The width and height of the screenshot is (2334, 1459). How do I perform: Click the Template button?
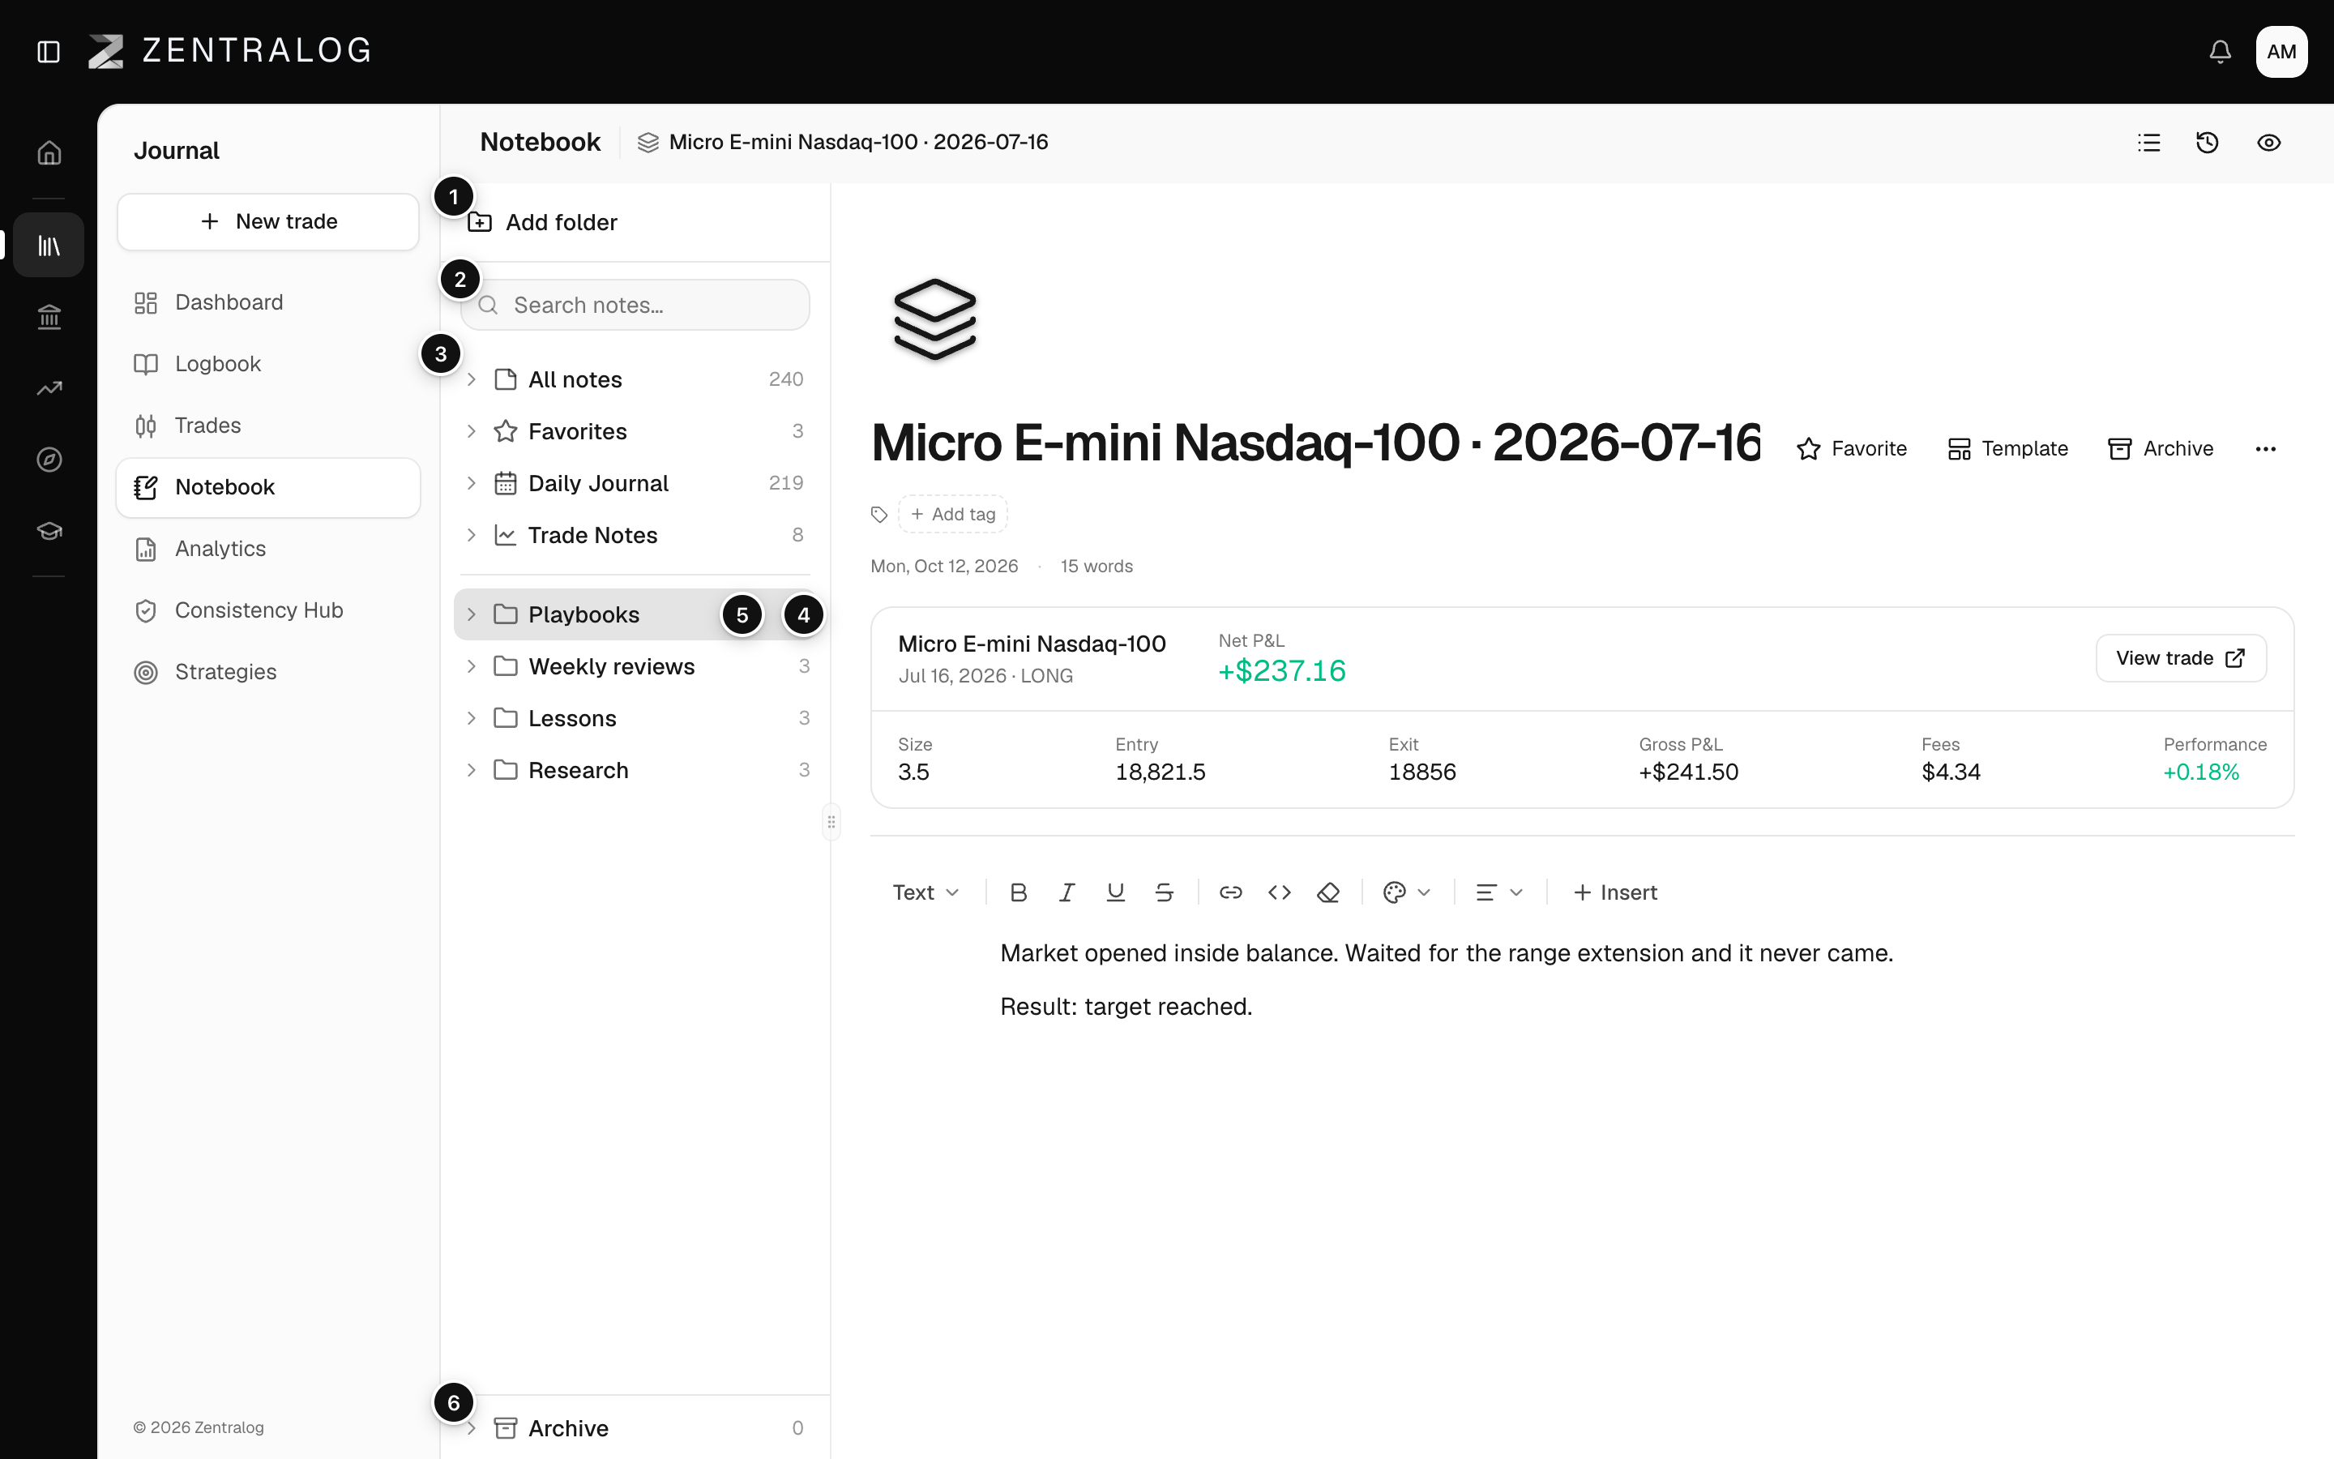click(x=2007, y=449)
